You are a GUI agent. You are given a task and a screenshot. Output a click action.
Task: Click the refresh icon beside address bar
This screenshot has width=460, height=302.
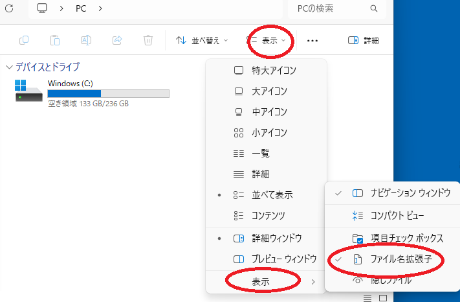tap(9, 8)
